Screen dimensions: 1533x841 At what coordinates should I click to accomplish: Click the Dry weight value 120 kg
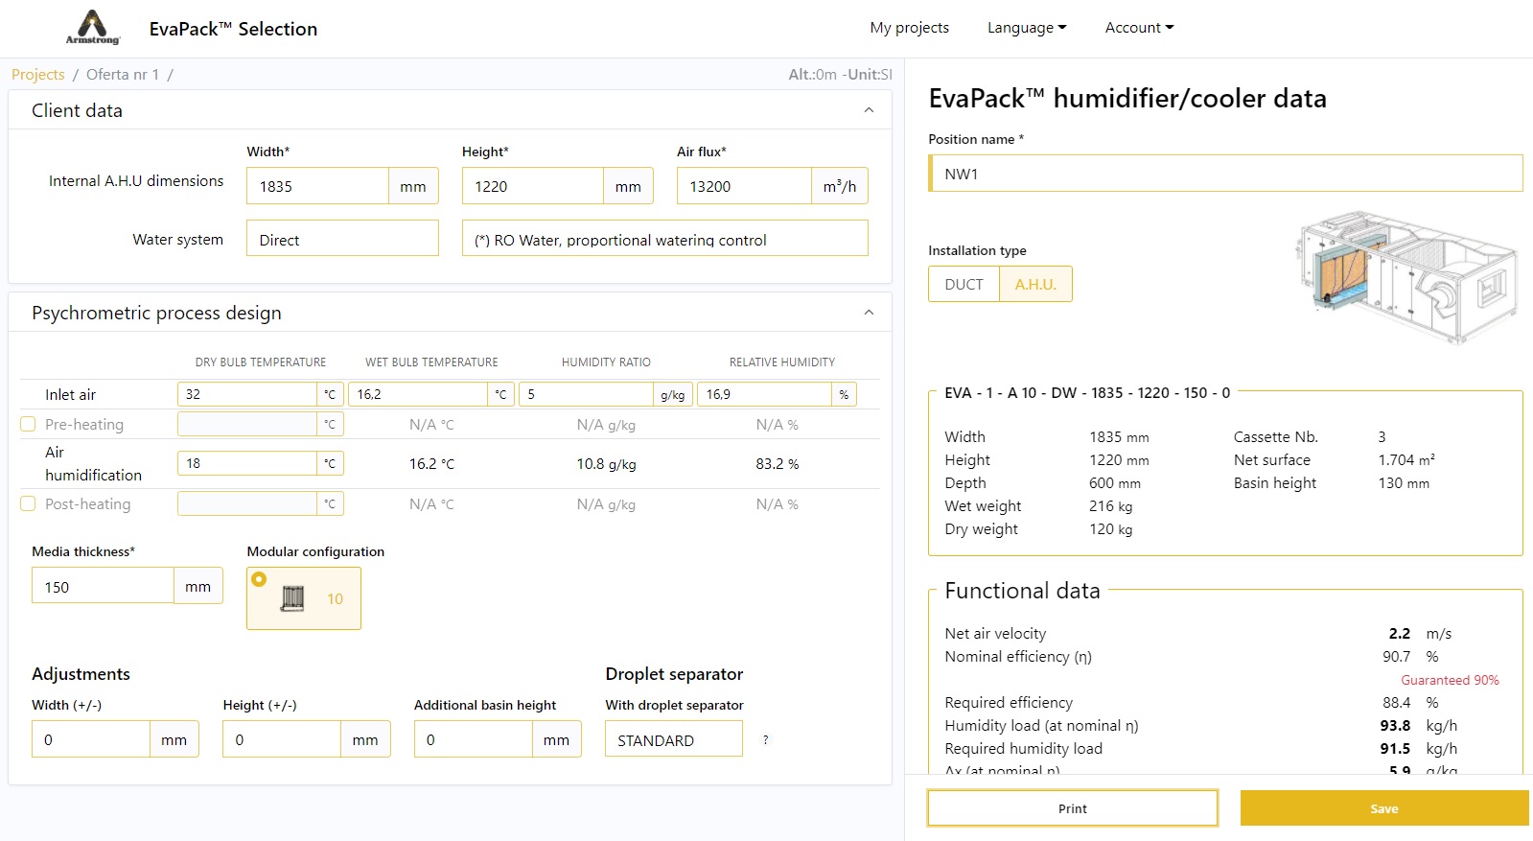click(1110, 529)
